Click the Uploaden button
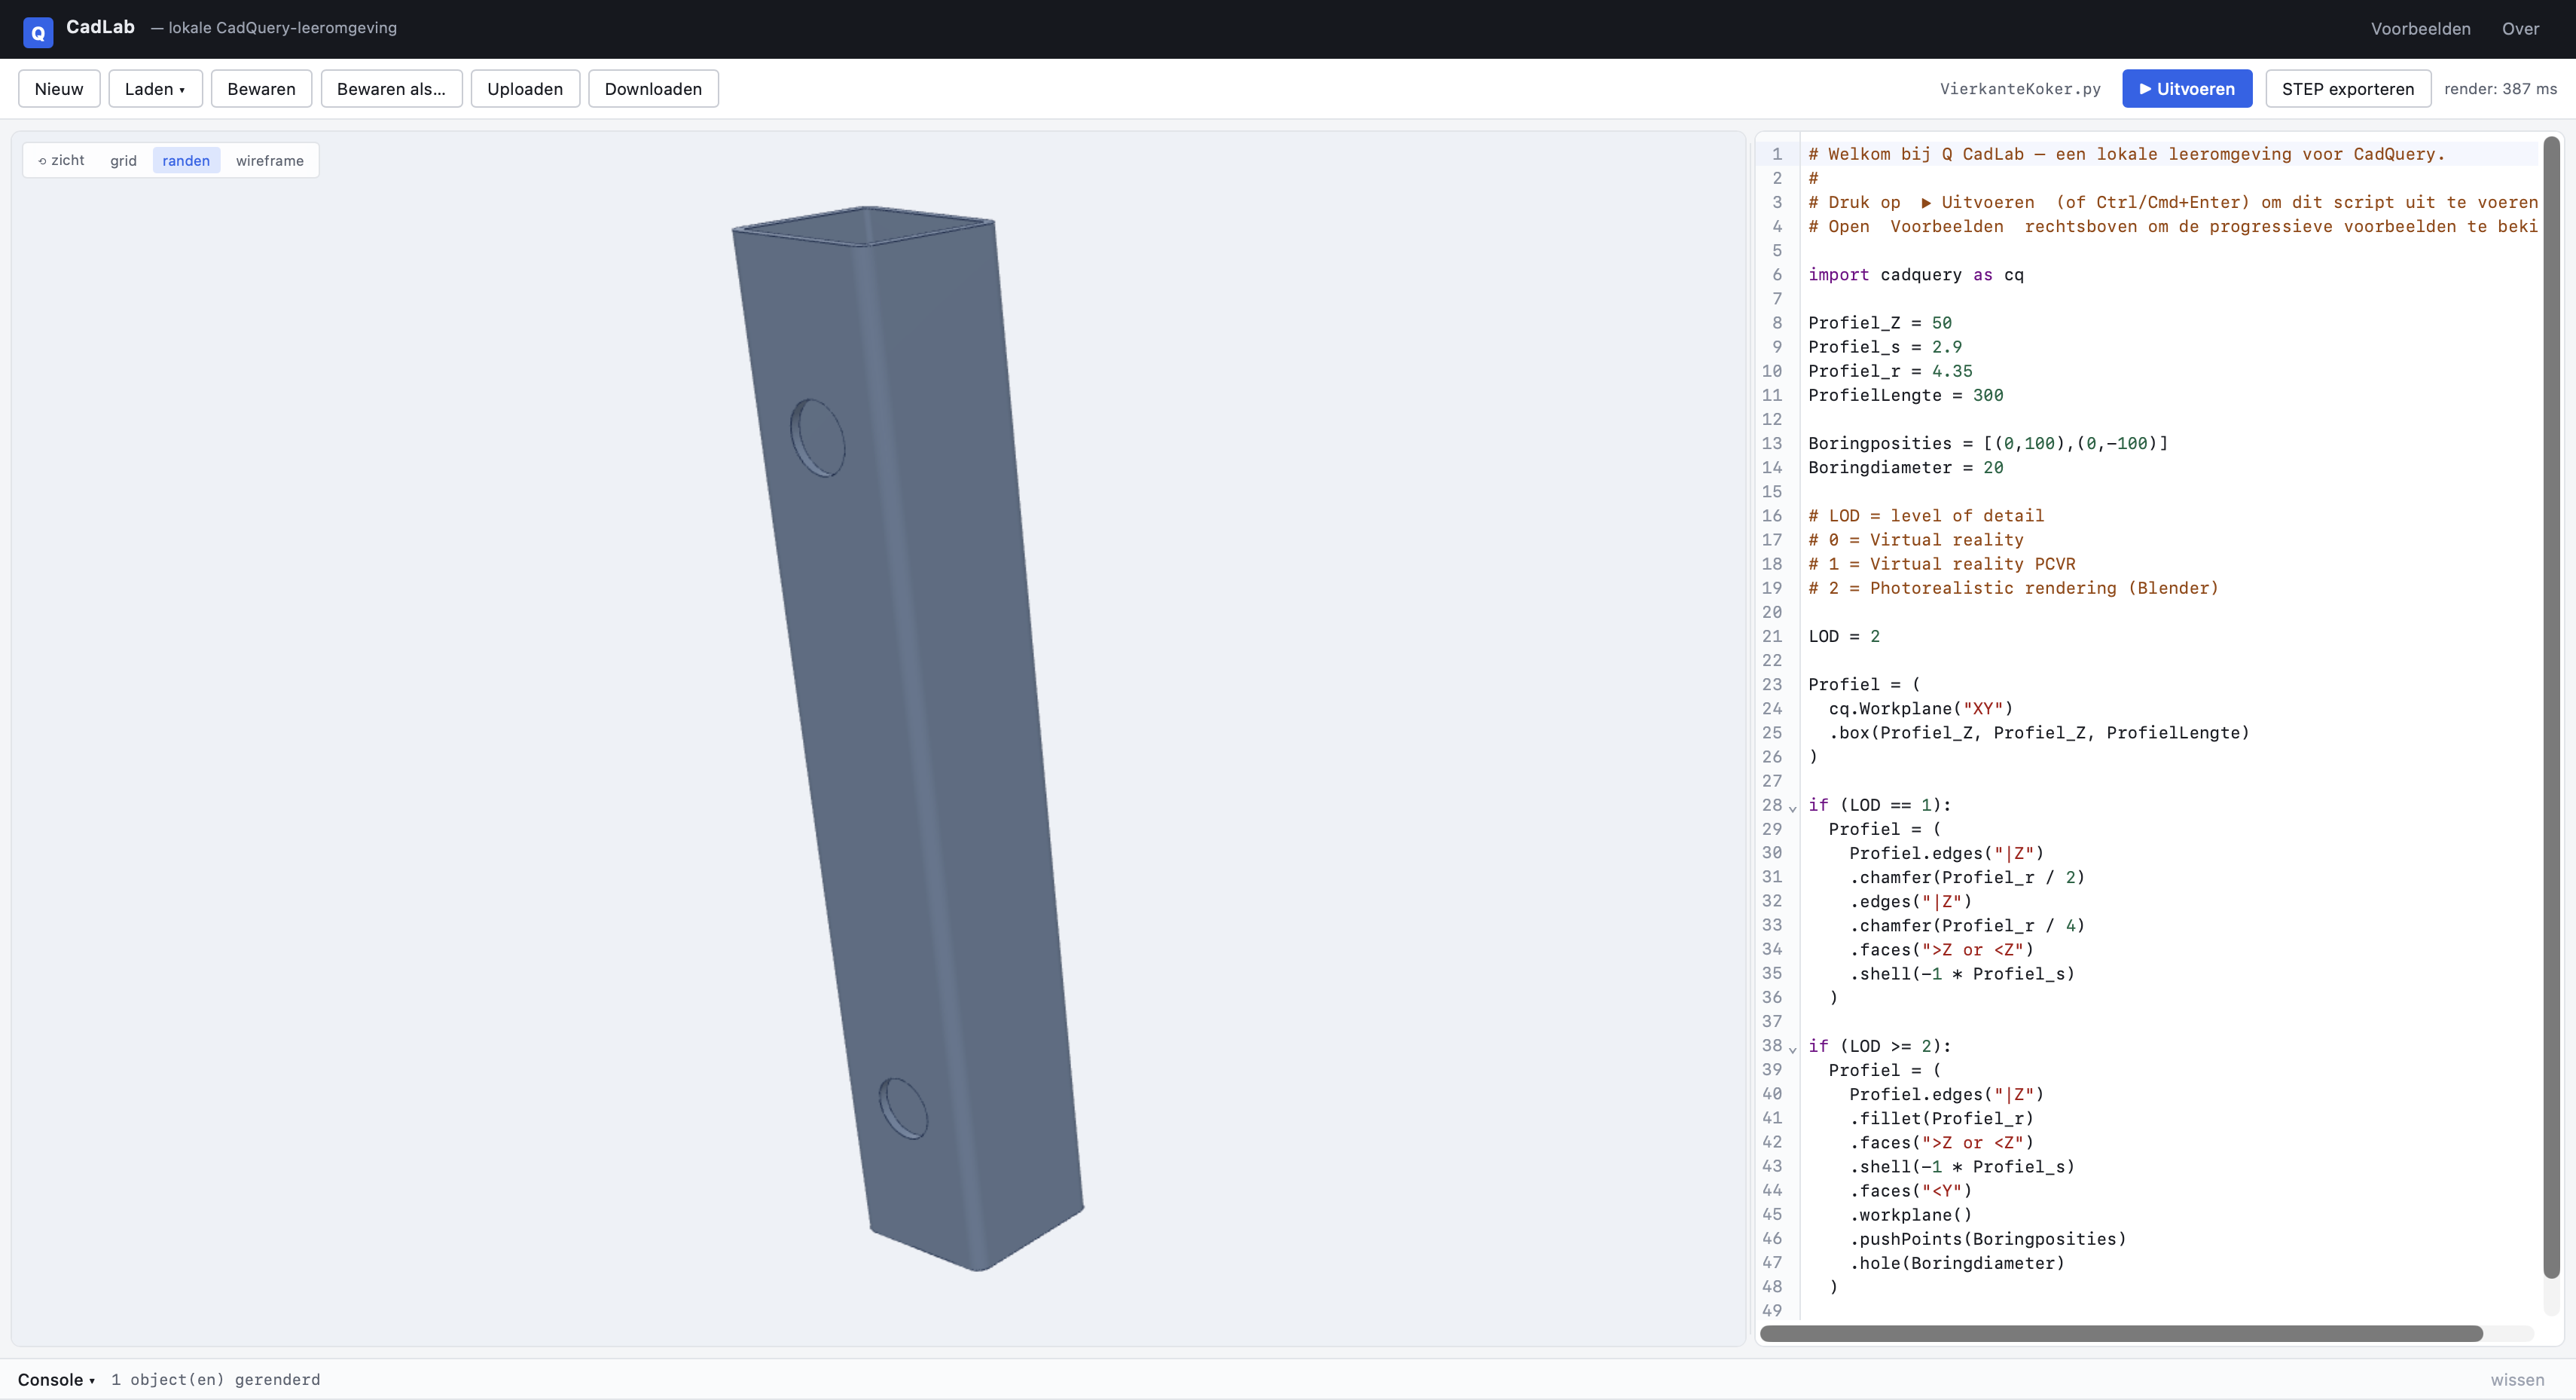2576x1400 pixels. 525,89
